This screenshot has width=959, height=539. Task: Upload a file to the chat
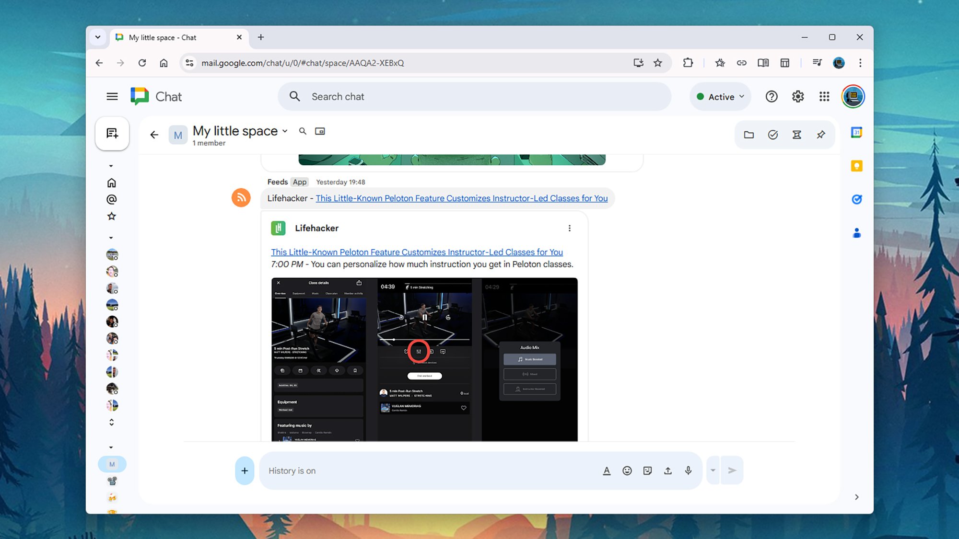point(667,470)
